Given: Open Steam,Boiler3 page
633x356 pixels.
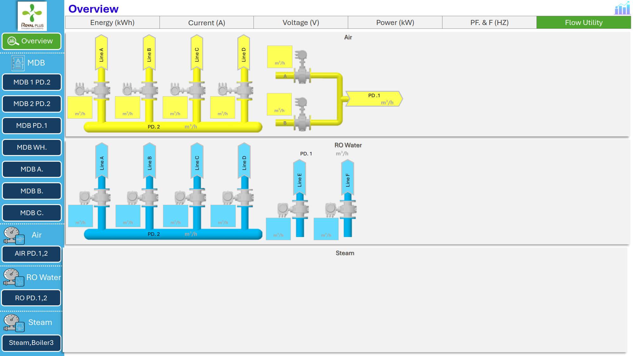Looking at the screenshot, I should point(31,343).
